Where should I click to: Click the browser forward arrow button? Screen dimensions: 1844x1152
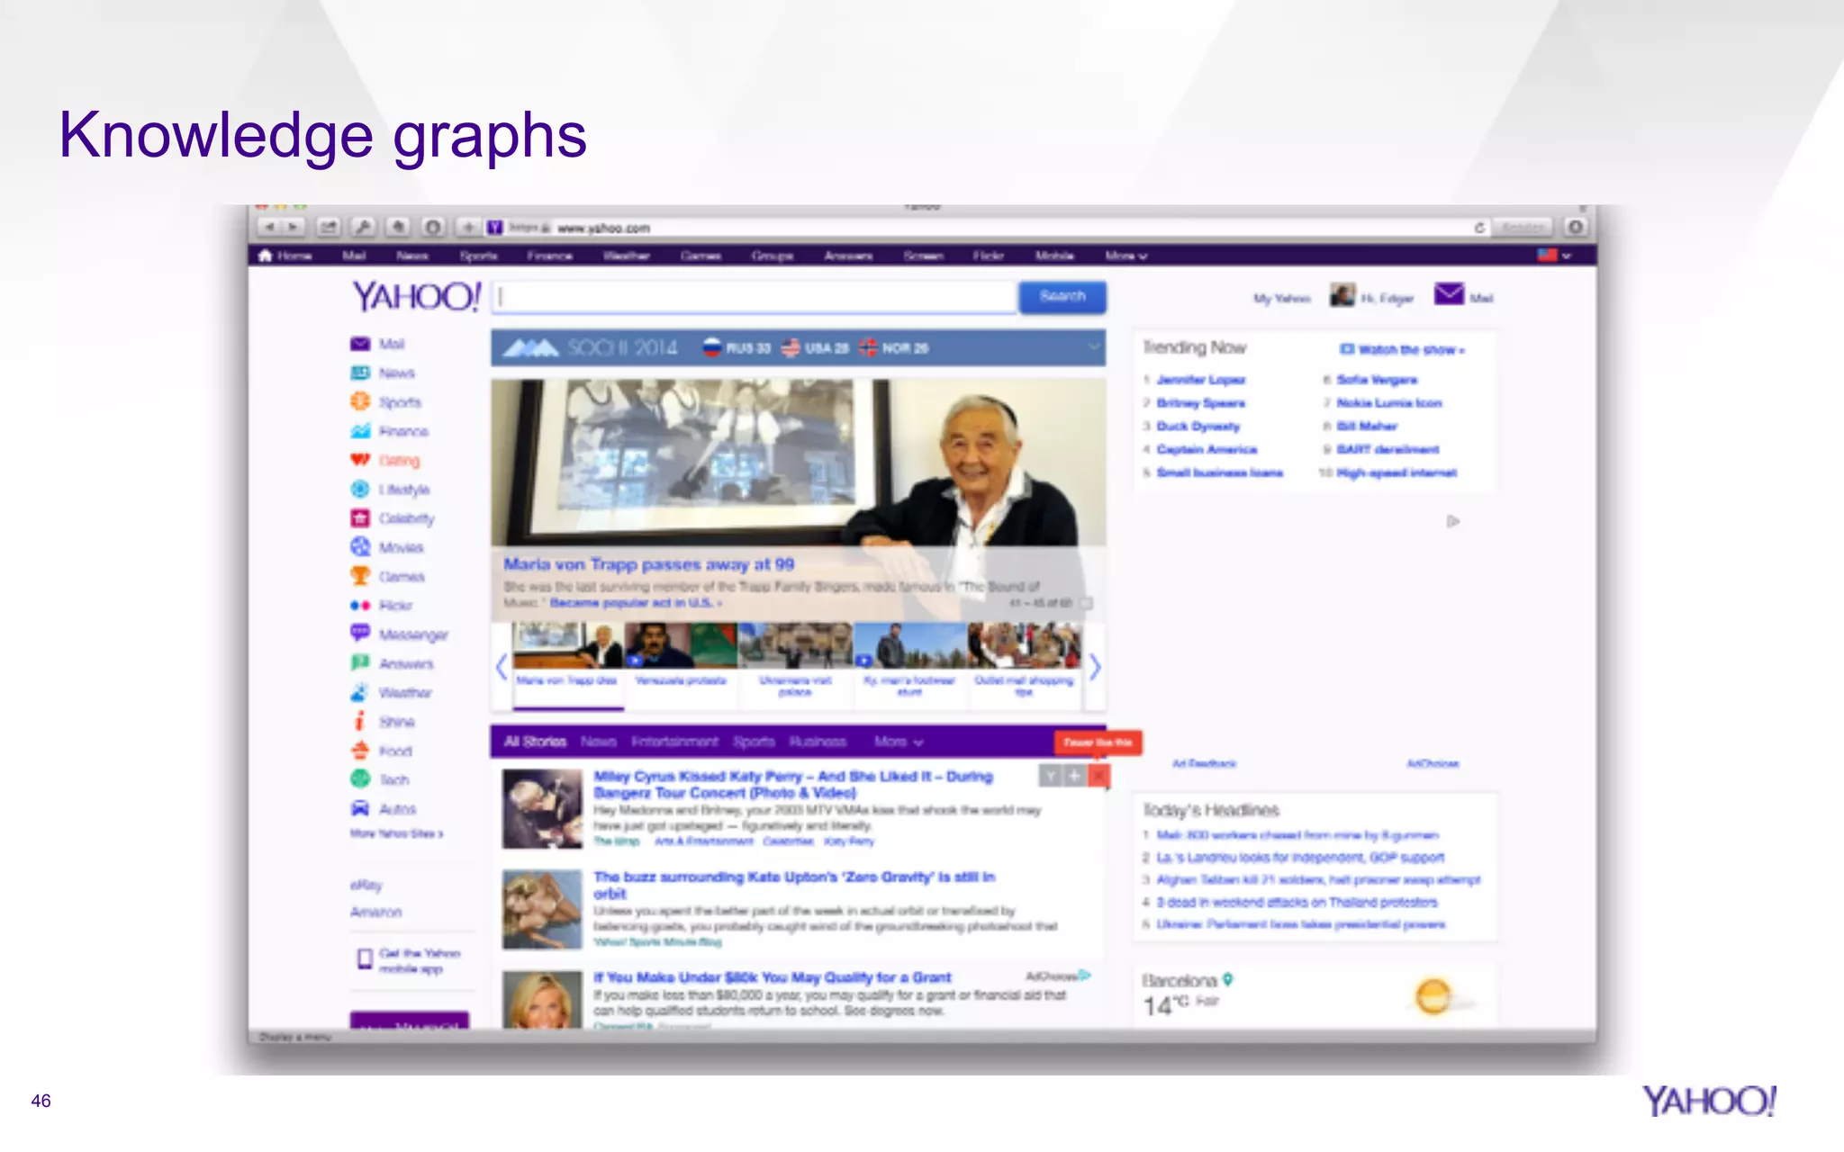click(293, 228)
